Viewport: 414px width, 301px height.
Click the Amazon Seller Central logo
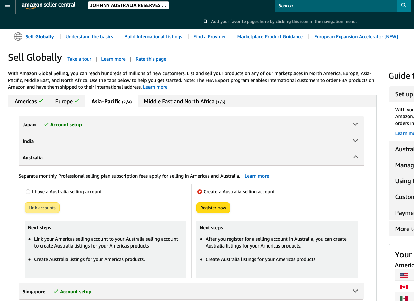pos(48,6)
